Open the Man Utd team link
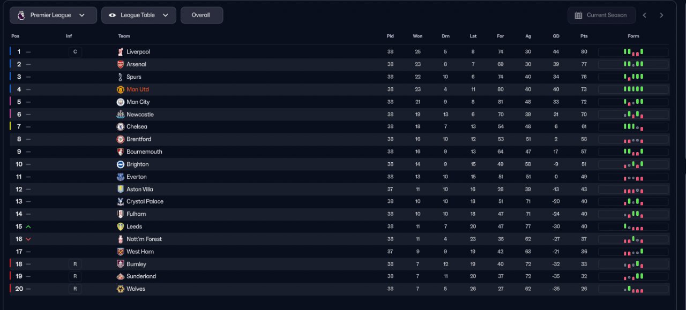This screenshot has height=310, width=686. [x=138, y=89]
